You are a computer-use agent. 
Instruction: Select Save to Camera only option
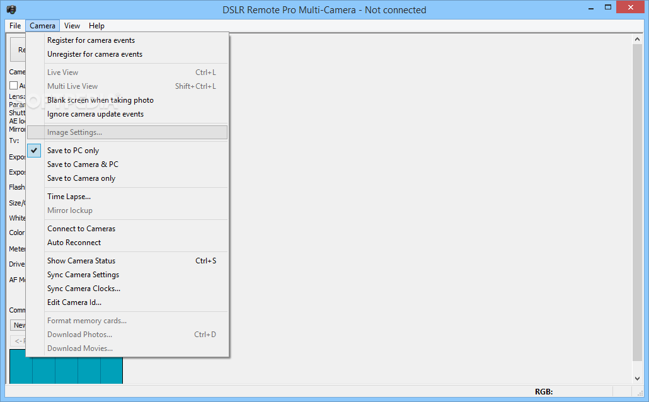pos(127,178)
